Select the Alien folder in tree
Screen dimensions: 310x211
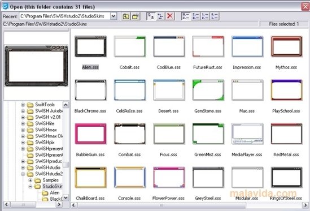point(55,193)
